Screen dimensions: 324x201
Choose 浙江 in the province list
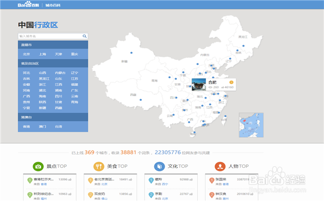[42, 85]
